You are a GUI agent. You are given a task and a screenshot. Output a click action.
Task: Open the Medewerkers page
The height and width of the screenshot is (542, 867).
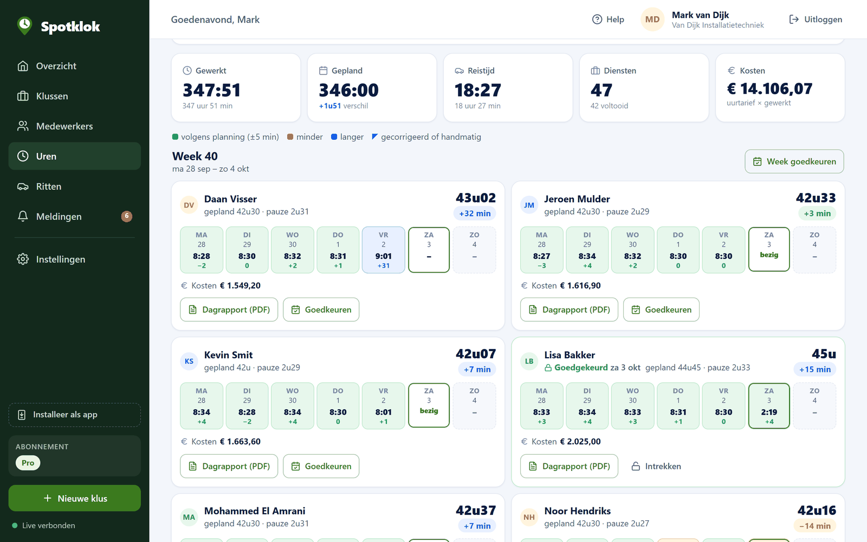tap(75, 126)
